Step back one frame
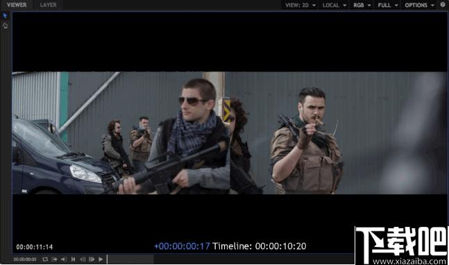Image resolution: width=449 pixels, height=265 pixels. coord(83,259)
